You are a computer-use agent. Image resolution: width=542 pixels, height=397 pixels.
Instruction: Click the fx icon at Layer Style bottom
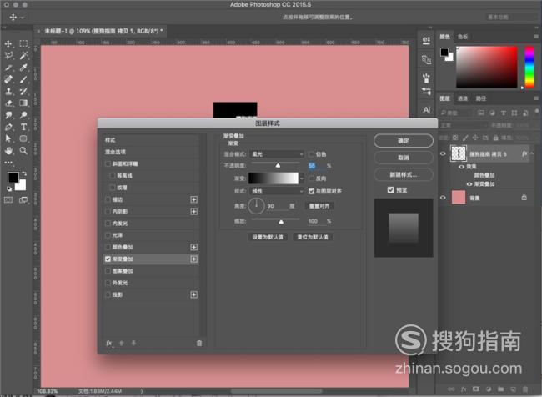(109, 343)
